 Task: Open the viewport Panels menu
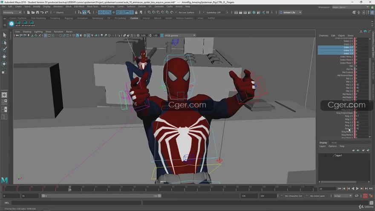69,32
